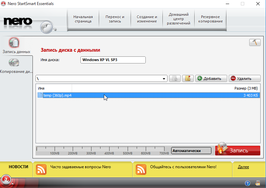Click the Nero round document launcher icon
Image resolution: width=266 pixels, height=188 pixels.
[47, 27]
